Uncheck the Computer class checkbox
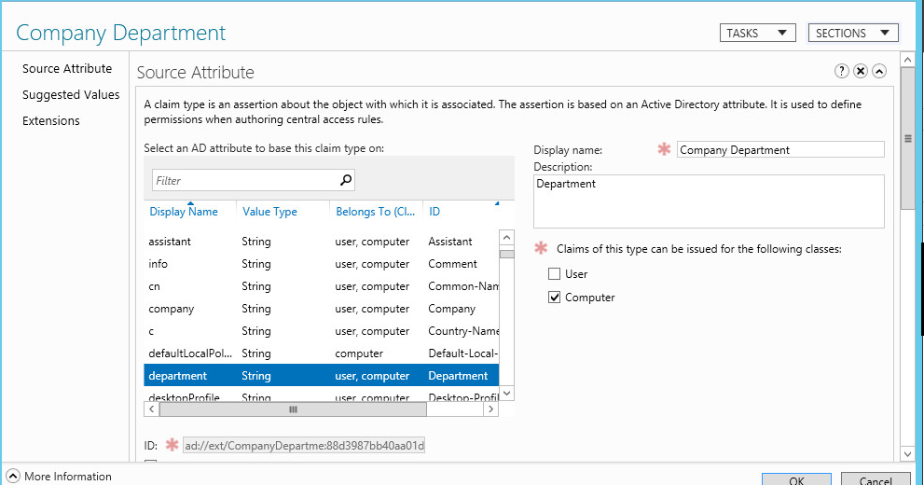Image resolution: width=924 pixels, height=485 pixels. tap(555, 298)
